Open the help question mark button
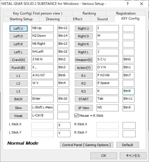149x162 pixels. pos(127,4)
